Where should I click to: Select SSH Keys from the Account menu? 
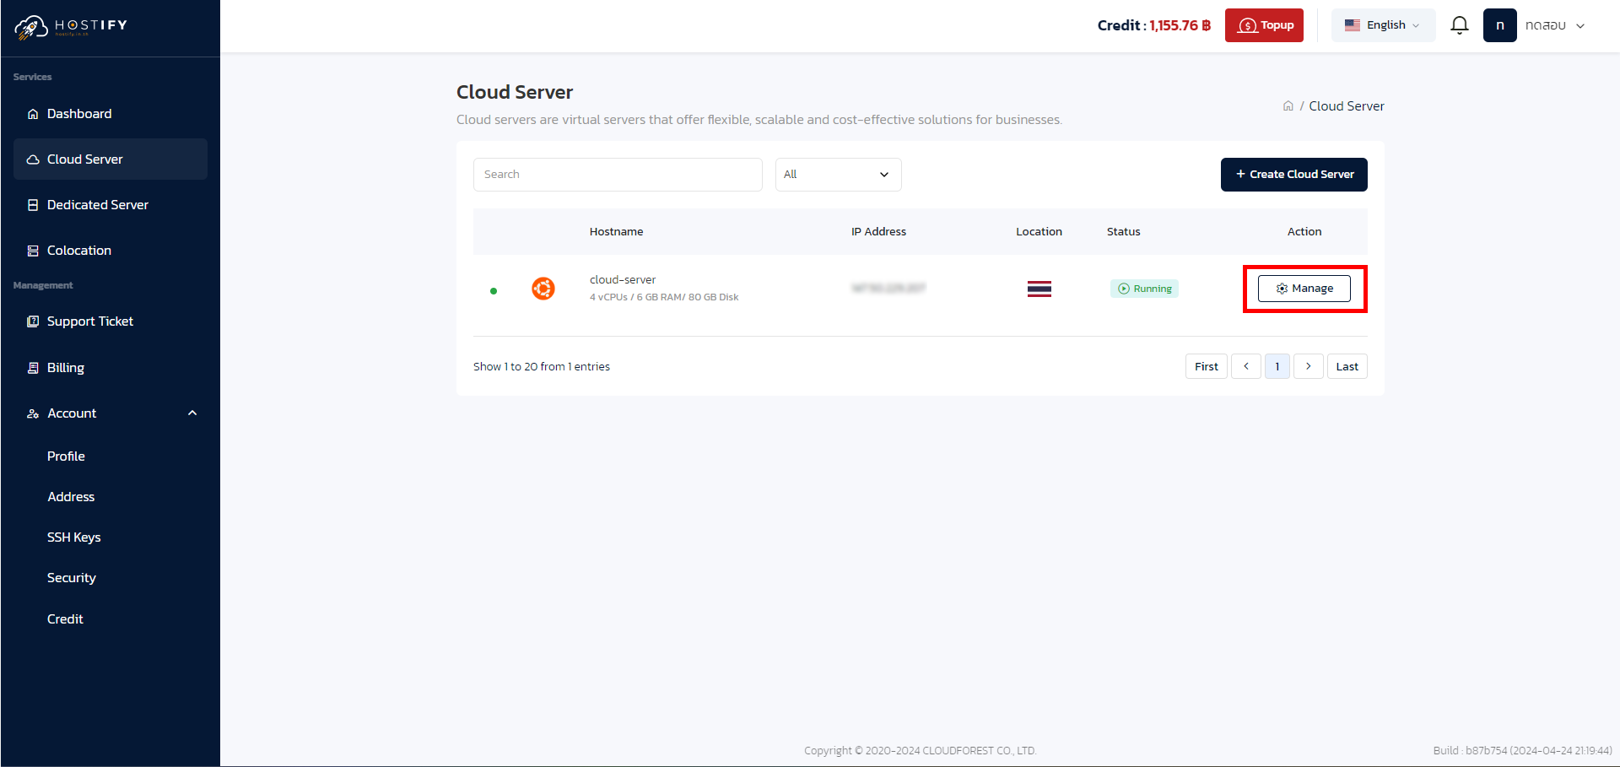74,537
